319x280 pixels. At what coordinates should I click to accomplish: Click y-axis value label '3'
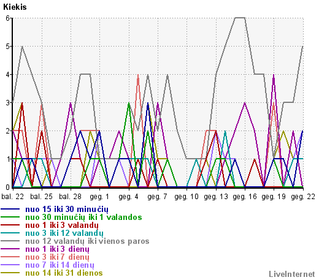8,103
